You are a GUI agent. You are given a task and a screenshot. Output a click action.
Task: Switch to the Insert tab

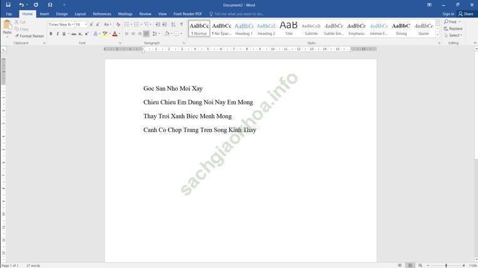[x=44, y=14]
